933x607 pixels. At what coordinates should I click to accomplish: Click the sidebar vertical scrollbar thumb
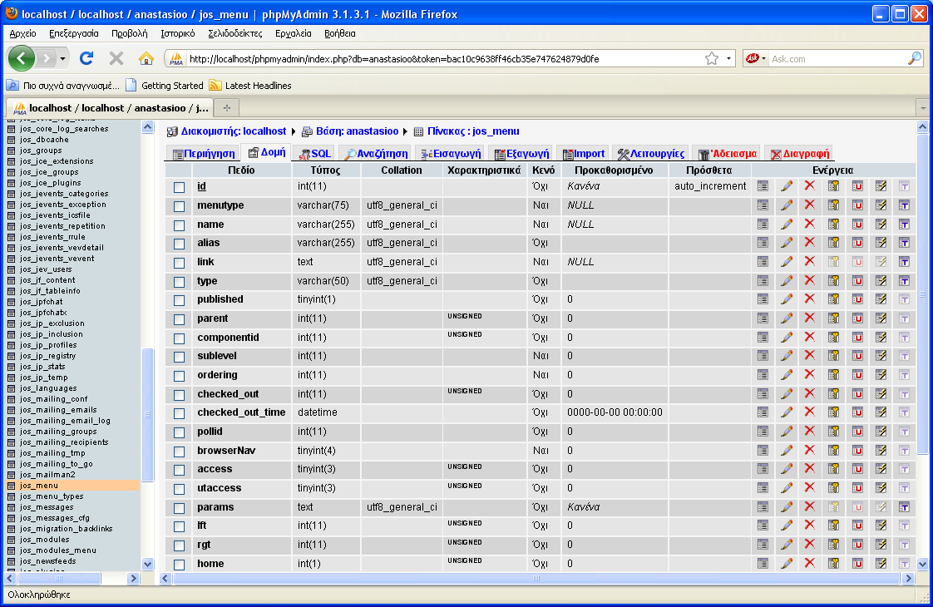[x=147, y=414]
